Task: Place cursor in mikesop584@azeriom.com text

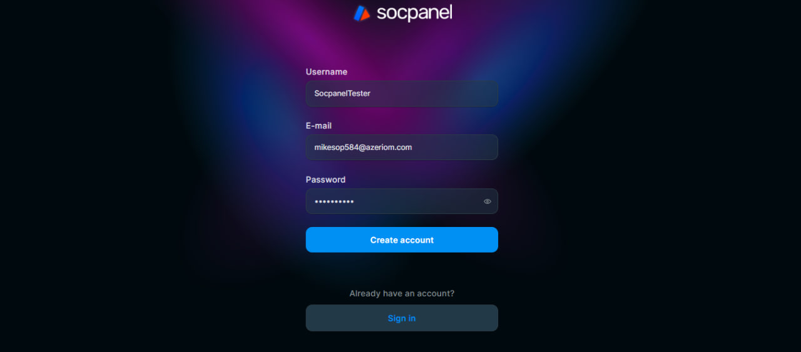Action: coord(363,148)
